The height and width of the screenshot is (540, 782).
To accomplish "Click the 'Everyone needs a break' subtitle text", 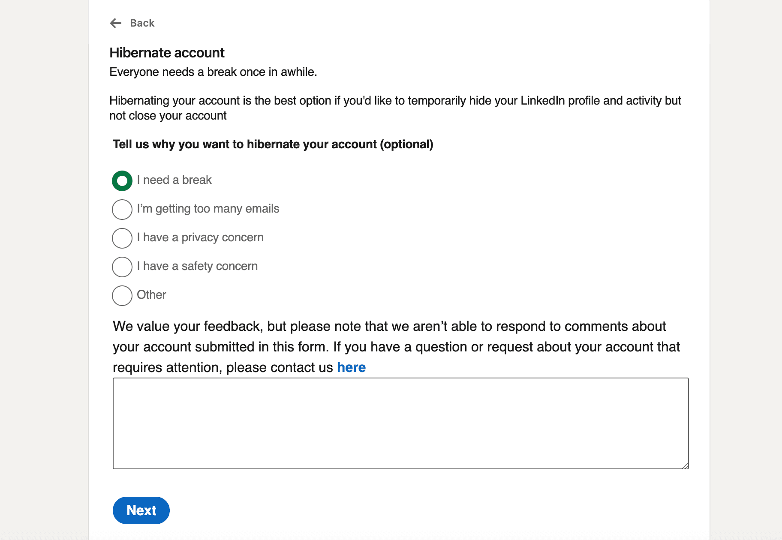I will click(x=213, y=72).
